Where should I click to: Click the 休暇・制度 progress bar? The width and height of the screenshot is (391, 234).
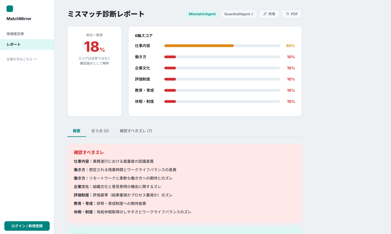click(x=222, y=101)
